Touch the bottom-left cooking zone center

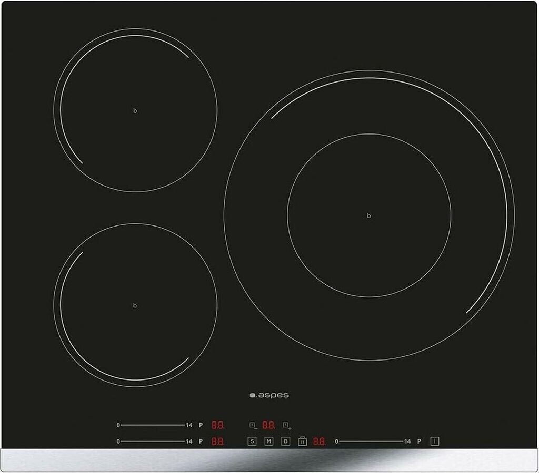pyautogui.click(x=135, y=304)
